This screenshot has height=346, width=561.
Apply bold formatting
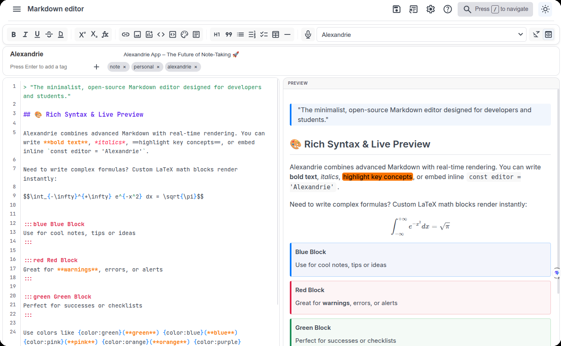(14, 34)
